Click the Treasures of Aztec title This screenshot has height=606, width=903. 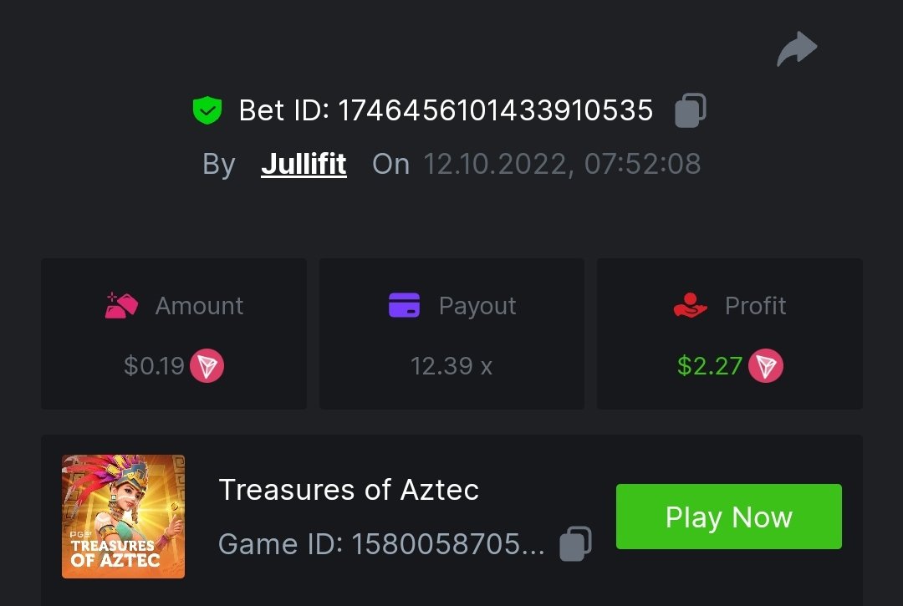pyautogui.click(x=349, y=490)
